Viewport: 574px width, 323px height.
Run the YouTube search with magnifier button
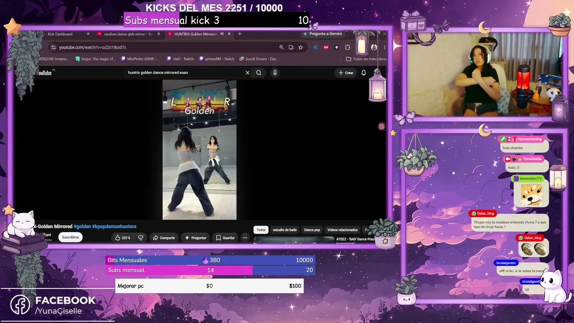(x=259, y=73)
